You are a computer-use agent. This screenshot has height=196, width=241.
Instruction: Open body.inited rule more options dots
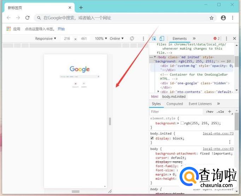(x=230, y=142)
